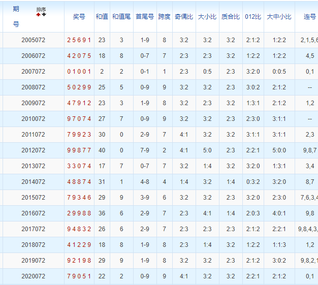Click the 排序 label above arrows

point(41,9)
